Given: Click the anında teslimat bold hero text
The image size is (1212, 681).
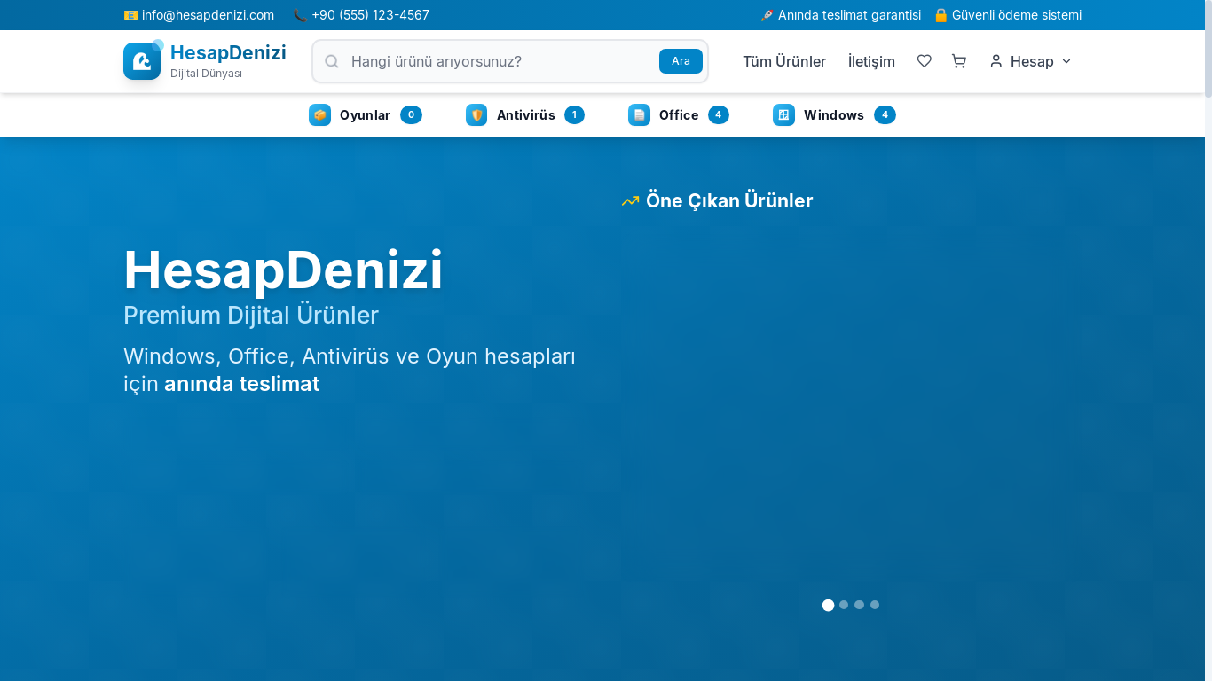Looking at the screenshot, I should pos(241,384).
